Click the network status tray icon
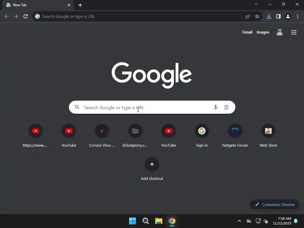Viewport: 304px width, 228px height. click(x=258, y=221)
